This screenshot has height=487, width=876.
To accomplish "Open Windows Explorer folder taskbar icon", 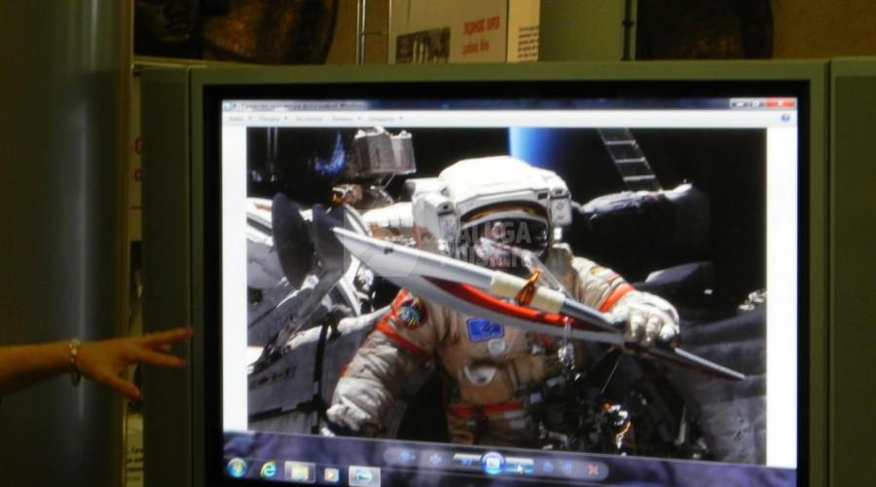I will [x=300, y=472].
